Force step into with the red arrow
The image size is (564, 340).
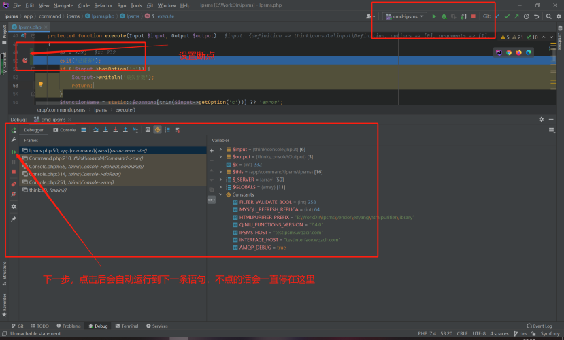point(116,130)
